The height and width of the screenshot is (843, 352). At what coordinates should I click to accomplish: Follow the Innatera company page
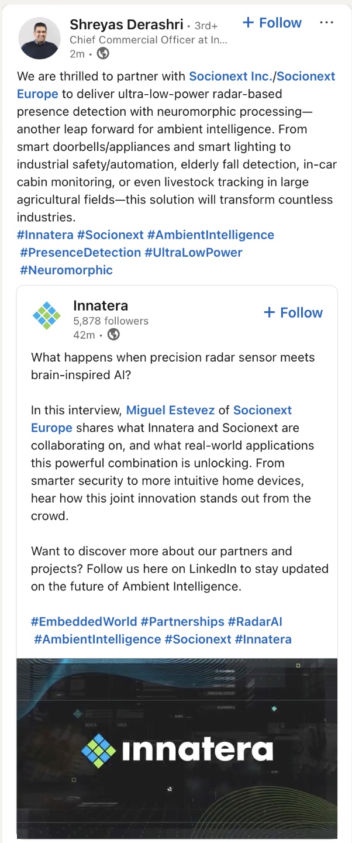click(293, 312)
